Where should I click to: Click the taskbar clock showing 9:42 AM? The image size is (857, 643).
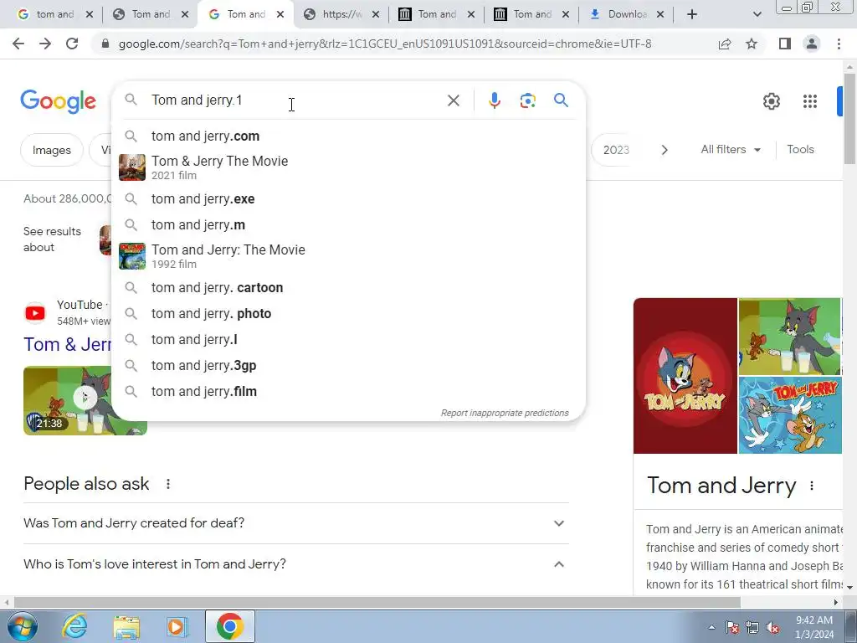click(x=813, y=627)
